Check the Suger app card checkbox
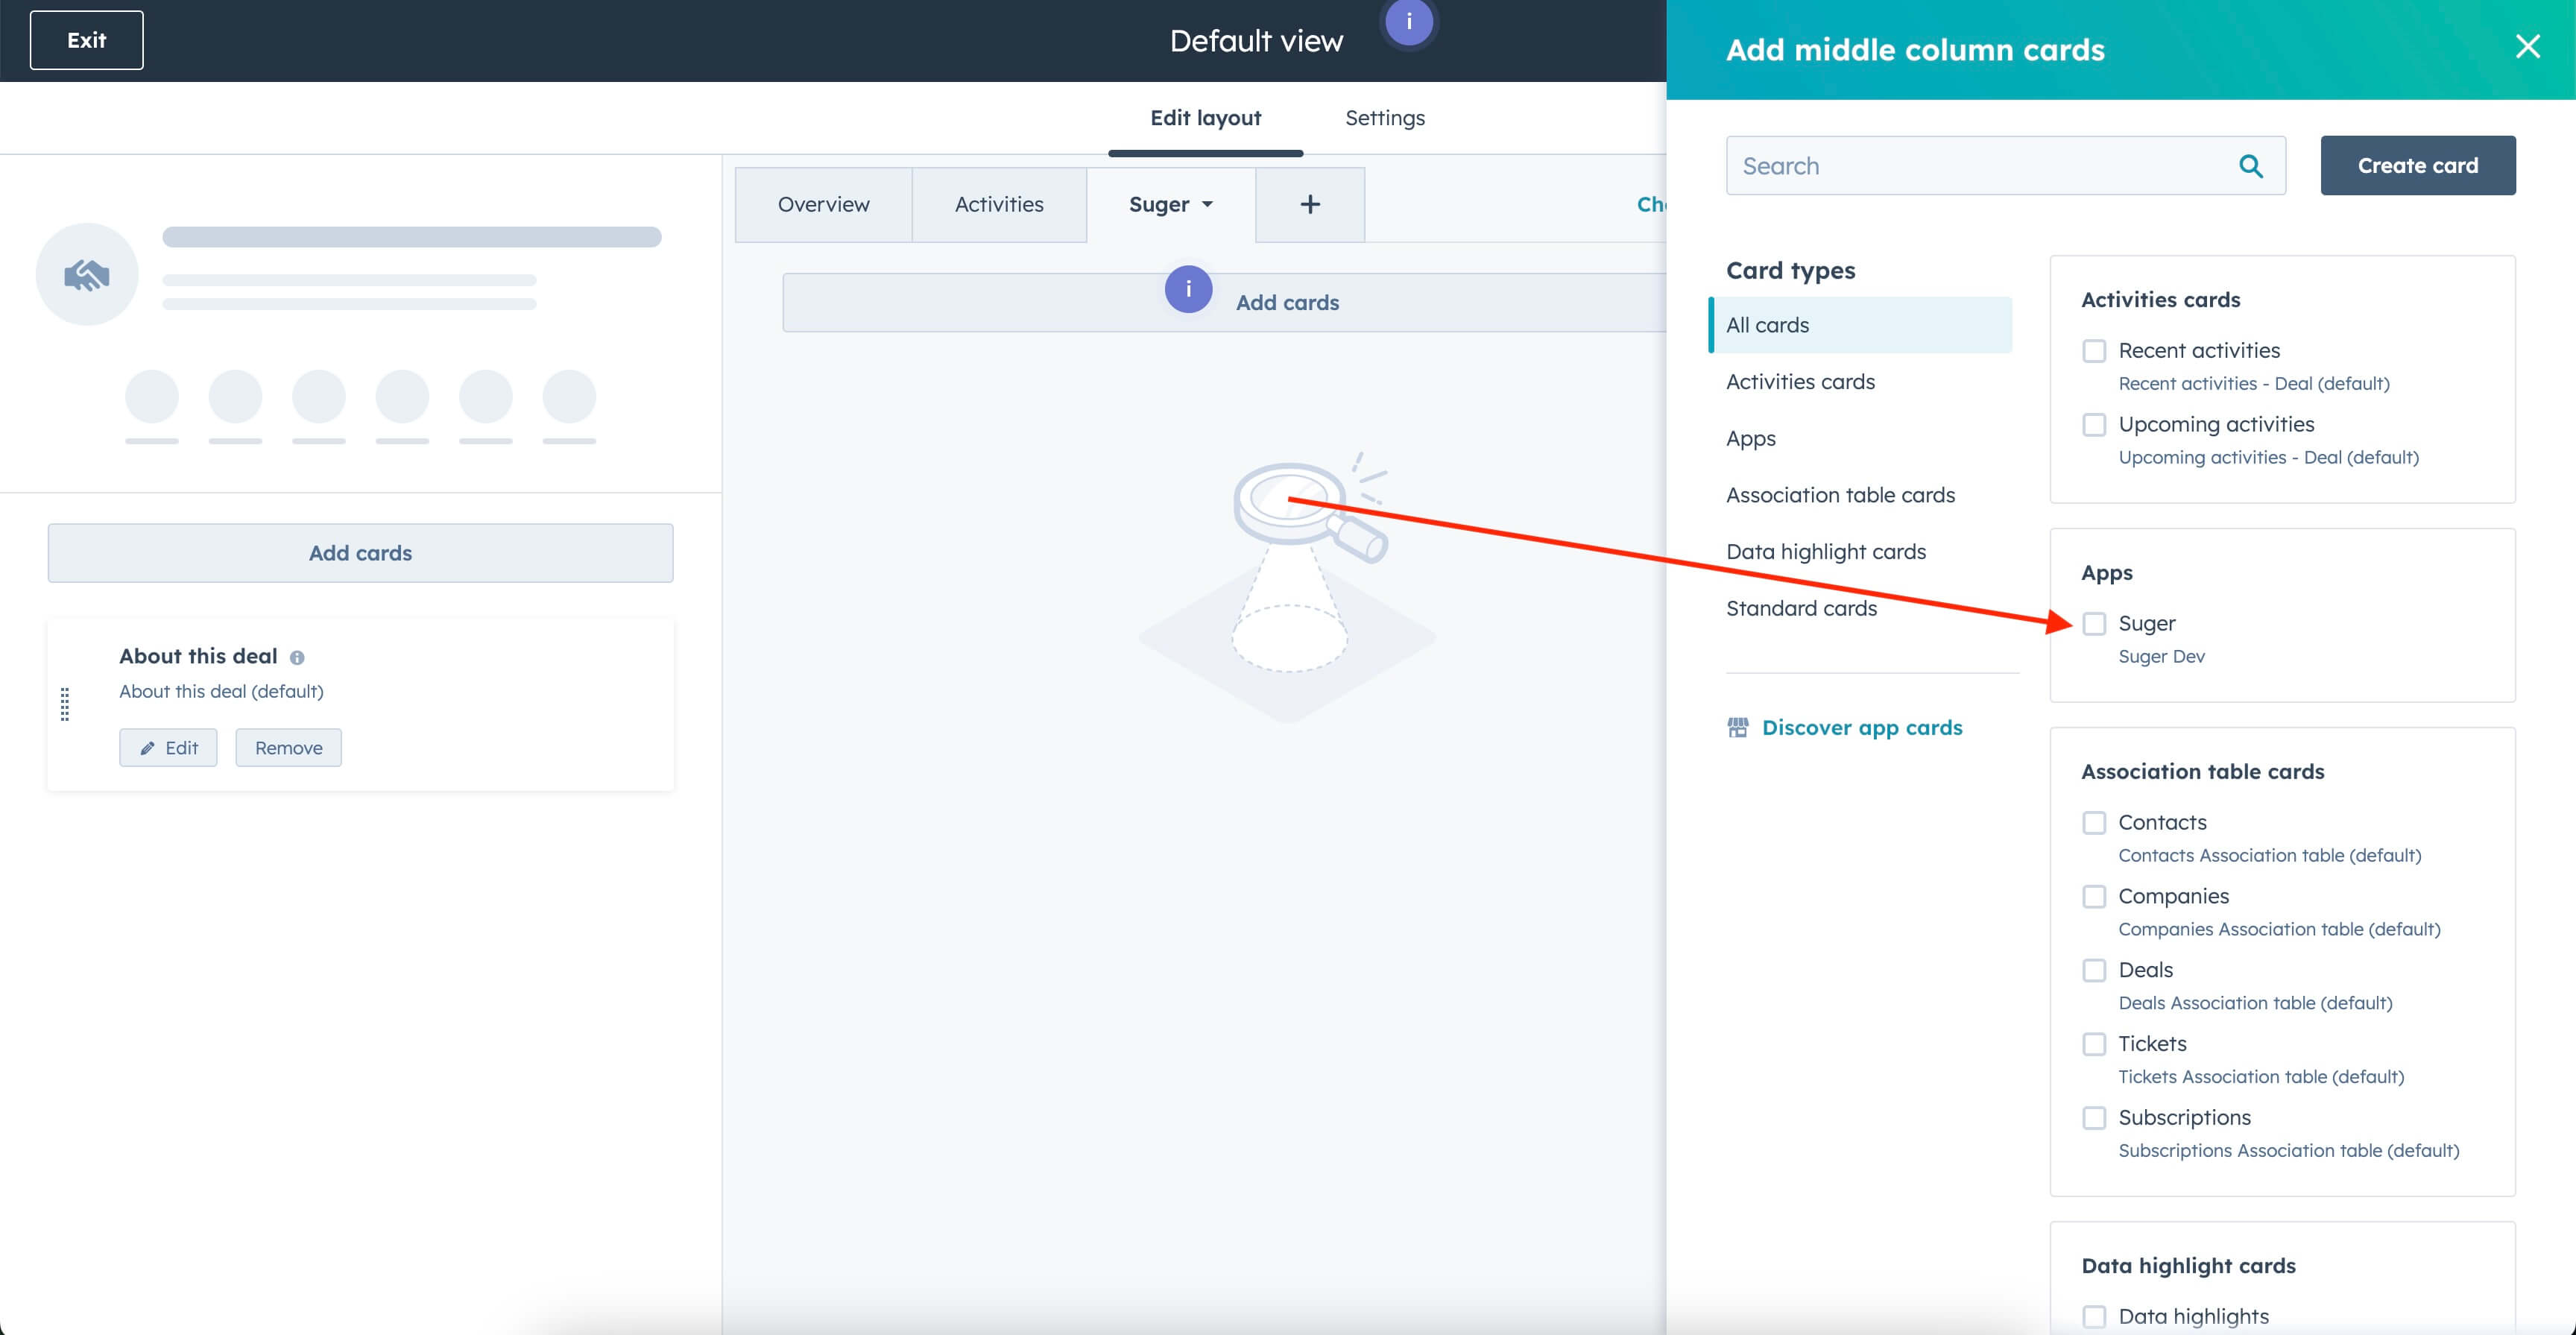 coord(2094,624)
